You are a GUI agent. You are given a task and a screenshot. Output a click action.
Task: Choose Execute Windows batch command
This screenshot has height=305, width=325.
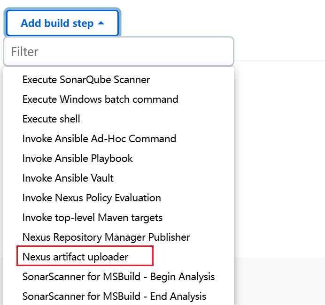(x=101, y=99)
